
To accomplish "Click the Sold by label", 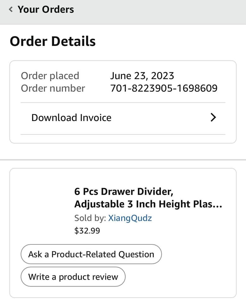I will click(90, 218).
